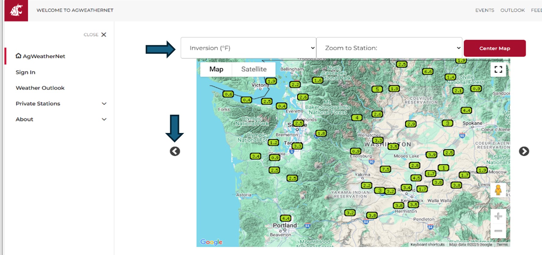Screen dimensions: 542x255
Task: Select the 1.8 station marker
Action: (321, 133)
